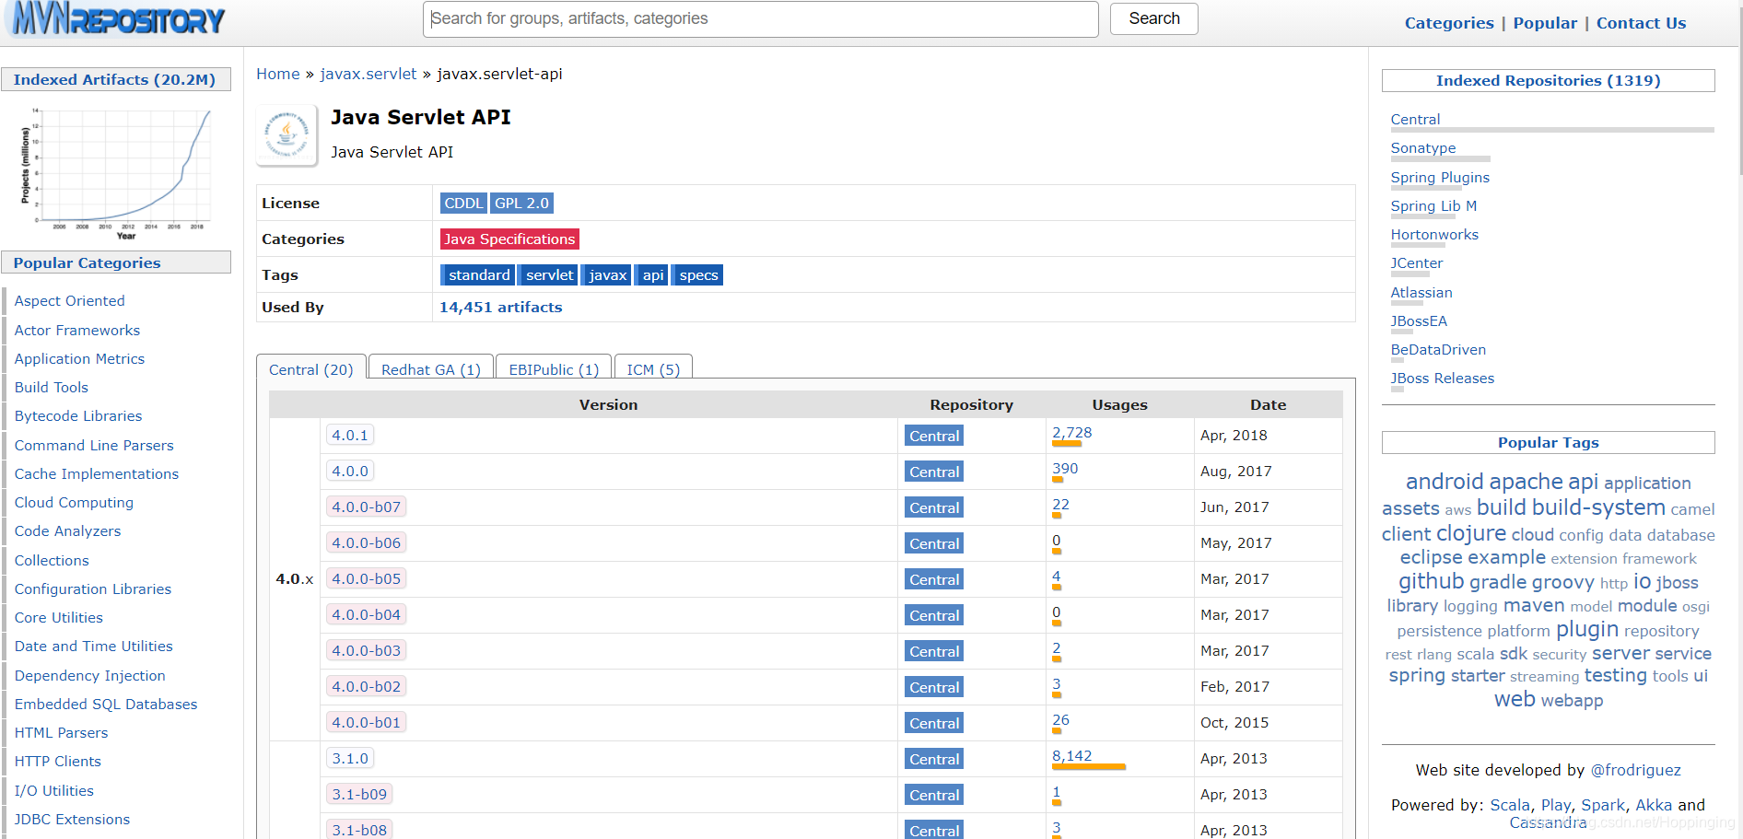Select the servlet tag
The width and height of the screenshot is (1743, 839).
[x=550, y=274]
